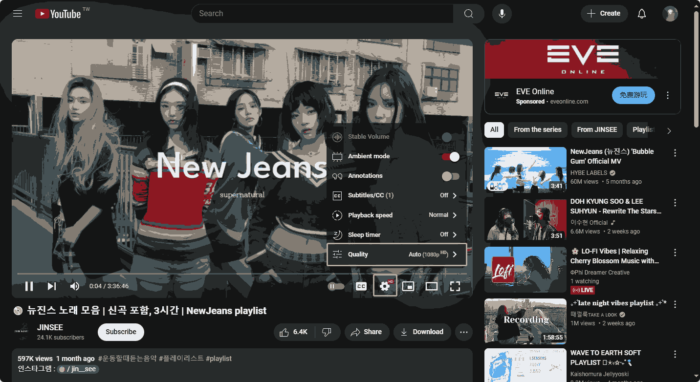Viewport: 700px width, 382px height.
Task: Open options for LO-FI Vibes video
Action: click(675, 253)
